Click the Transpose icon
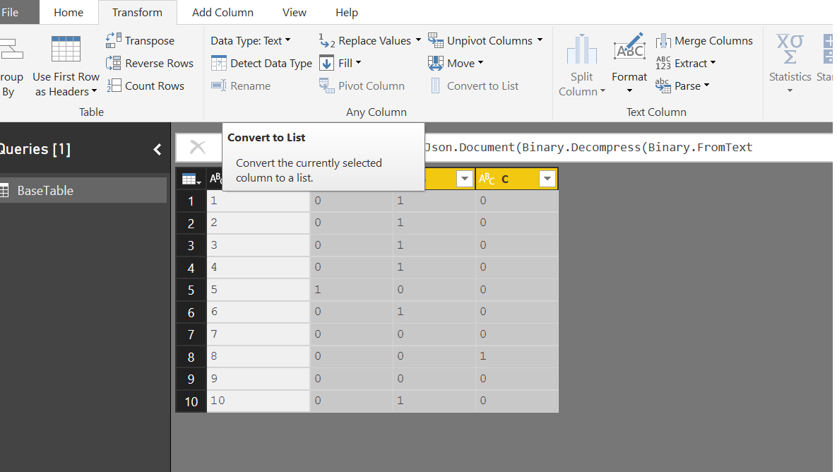The image size is (837, 472). click(113, 40)
